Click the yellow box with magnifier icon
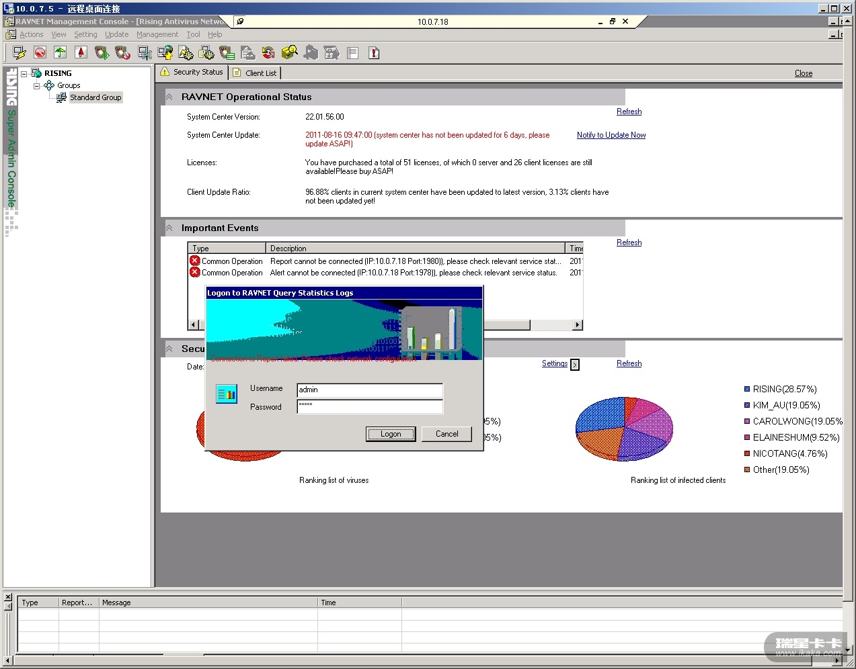The height and width of the screenshot is (669, 856). point(290,52)
